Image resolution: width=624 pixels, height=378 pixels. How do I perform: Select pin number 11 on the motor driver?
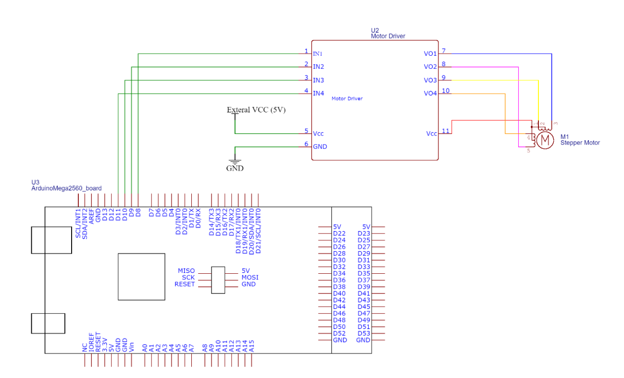click(x=445, y=131)
